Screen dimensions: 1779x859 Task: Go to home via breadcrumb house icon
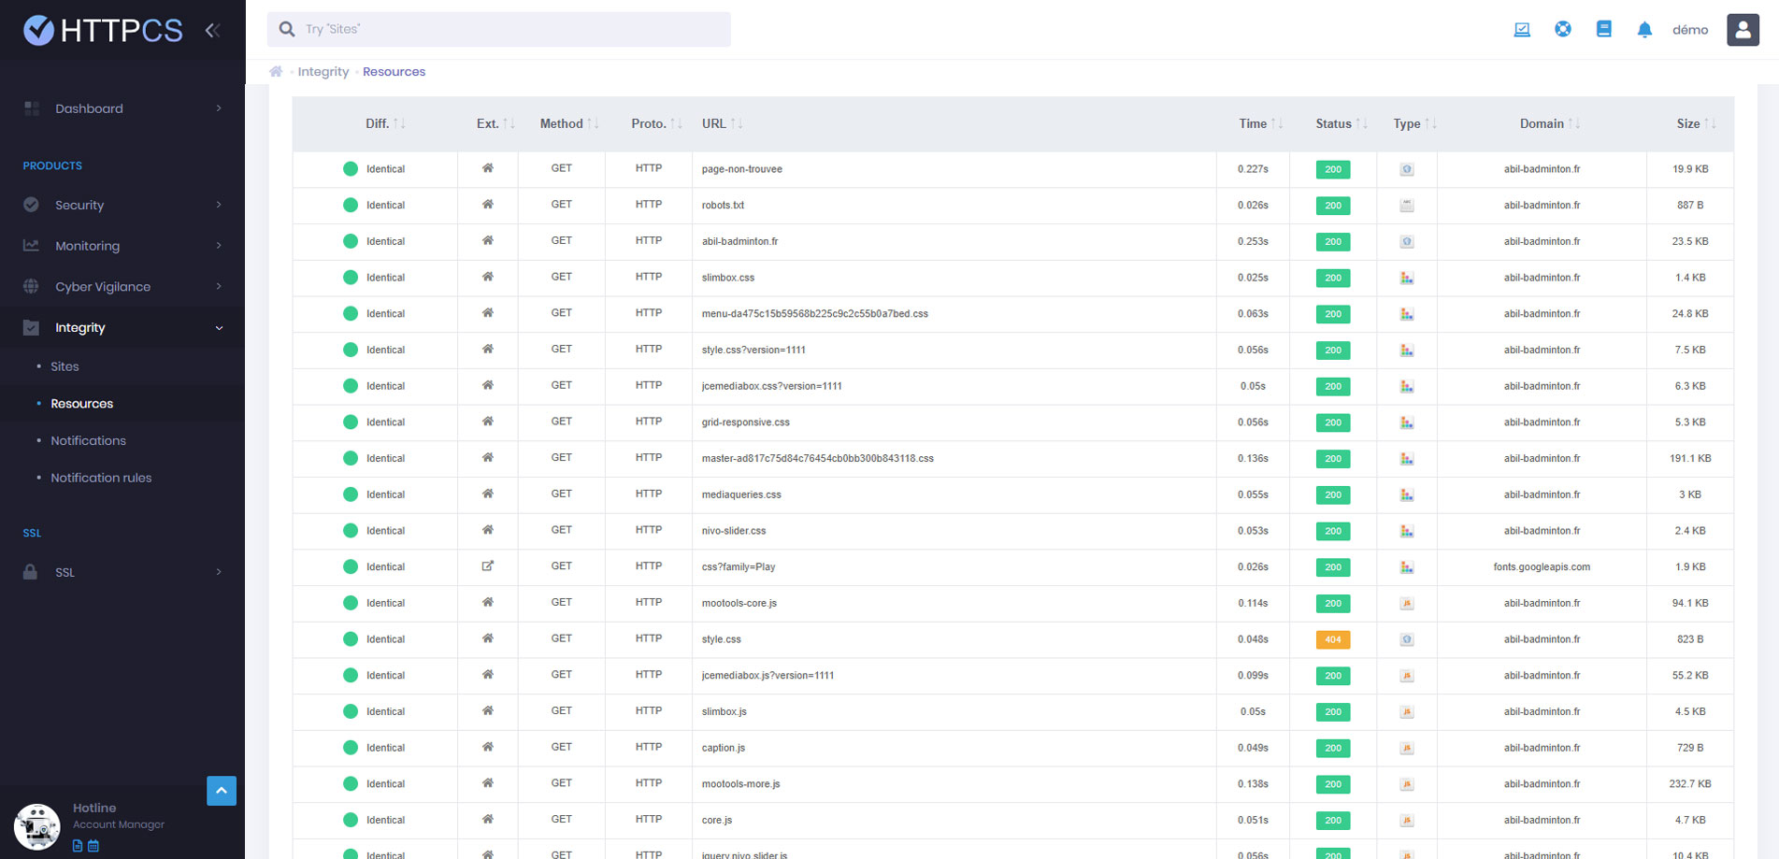tap(276, 71)
